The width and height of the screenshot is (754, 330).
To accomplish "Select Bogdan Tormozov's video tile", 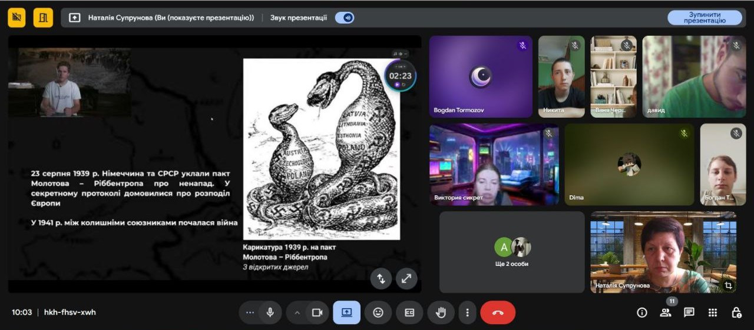I will point(481,76).
